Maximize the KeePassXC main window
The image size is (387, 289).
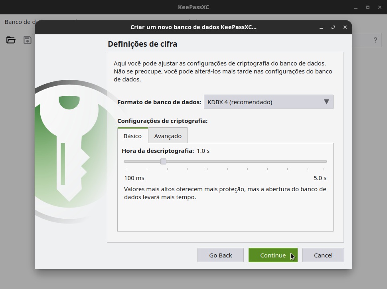(368, 7)
